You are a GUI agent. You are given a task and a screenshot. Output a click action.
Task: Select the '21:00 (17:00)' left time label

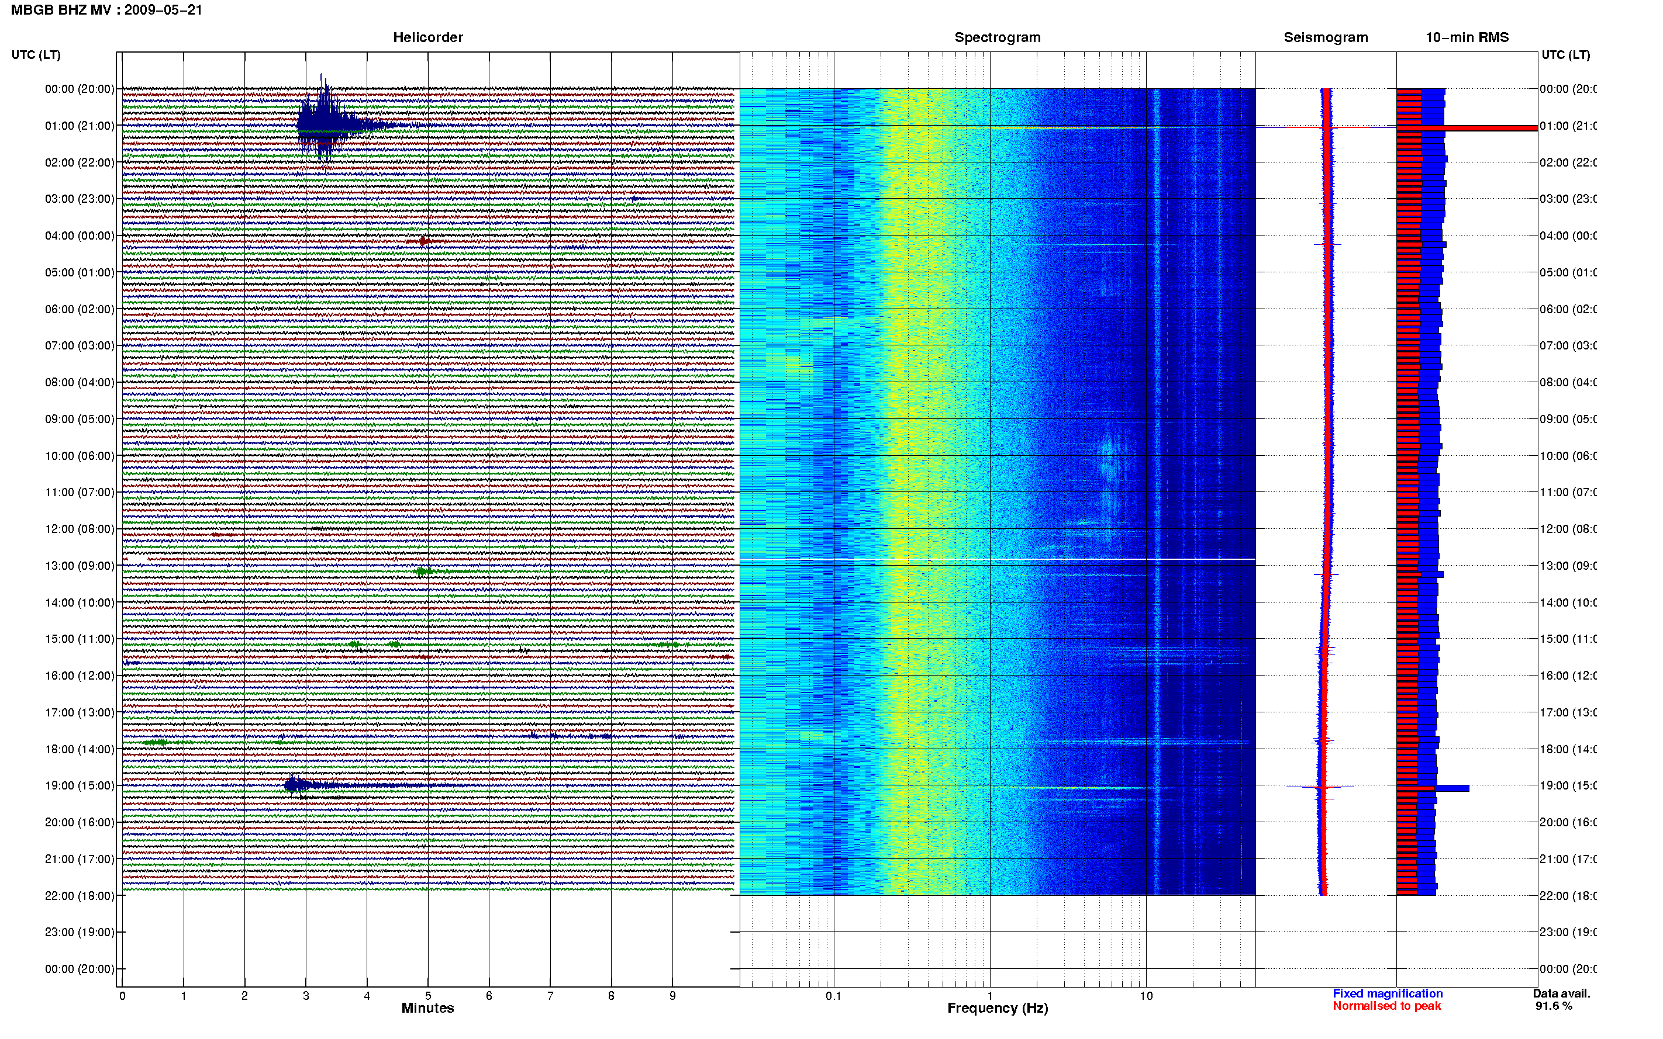79,860
